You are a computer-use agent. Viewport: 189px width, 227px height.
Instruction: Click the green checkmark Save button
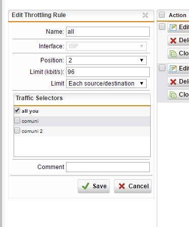click(x=94, y=186)
